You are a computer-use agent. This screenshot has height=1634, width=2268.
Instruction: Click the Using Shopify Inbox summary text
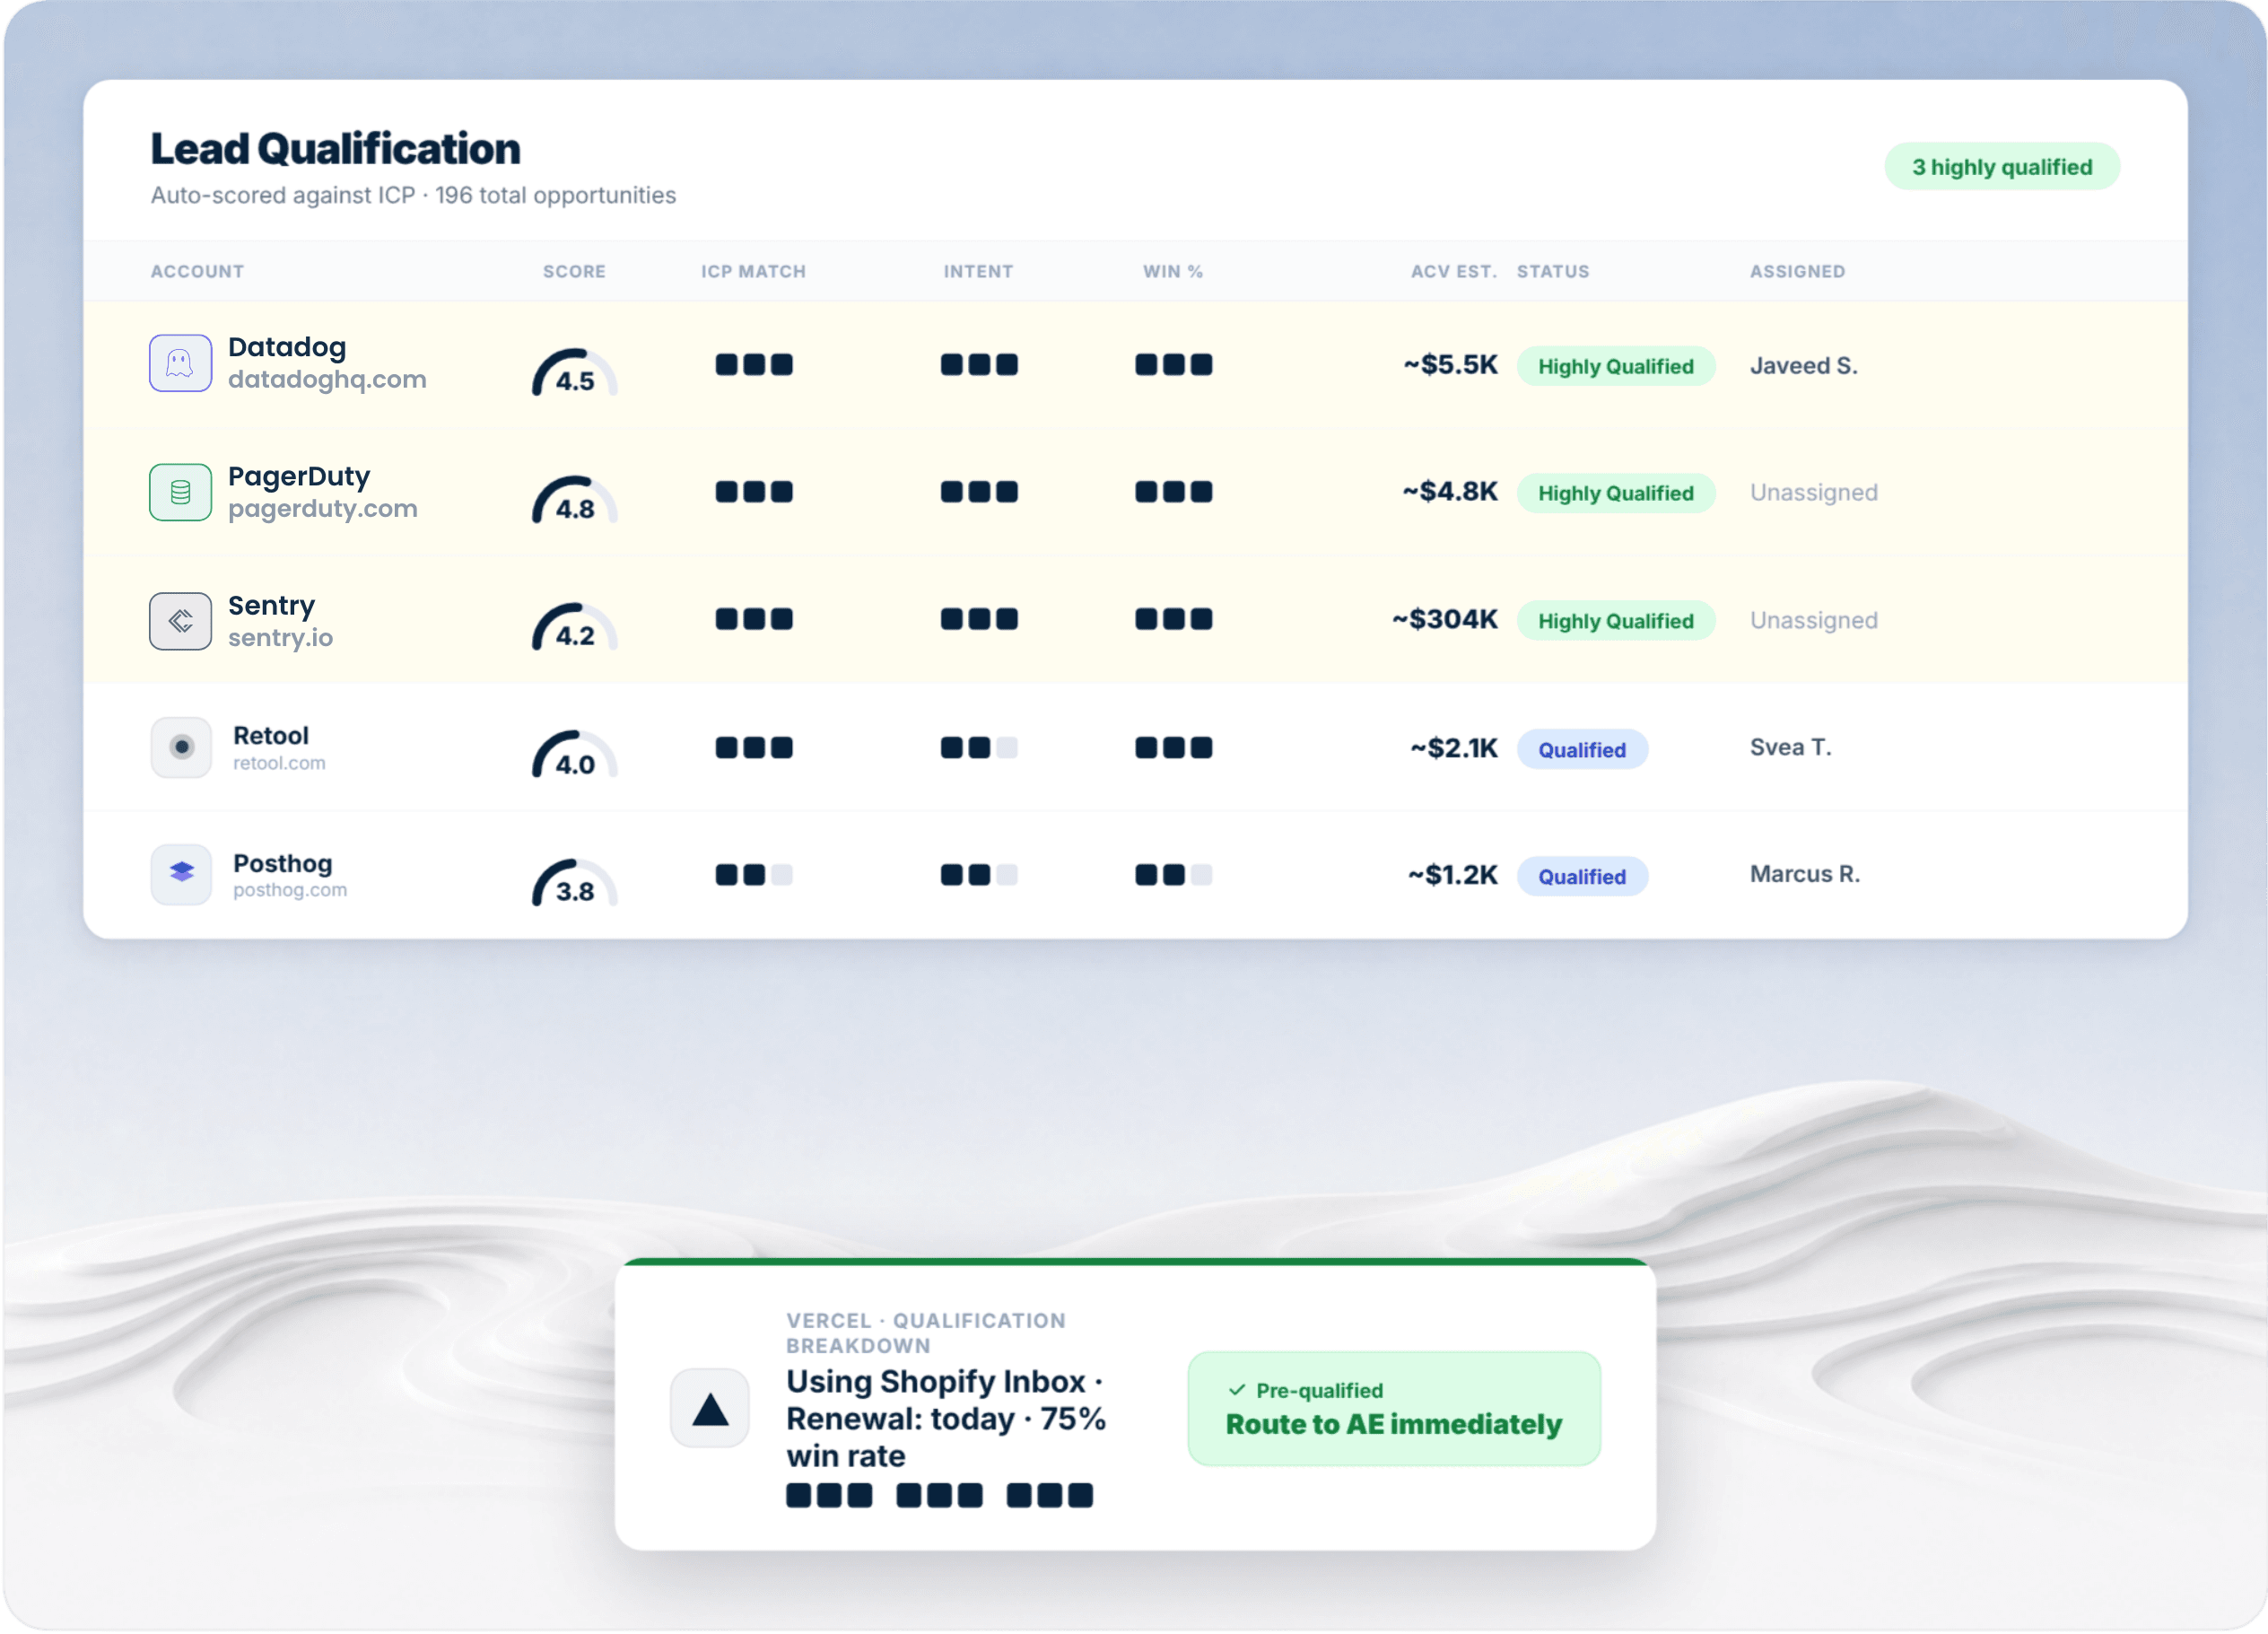point(945,1418)
